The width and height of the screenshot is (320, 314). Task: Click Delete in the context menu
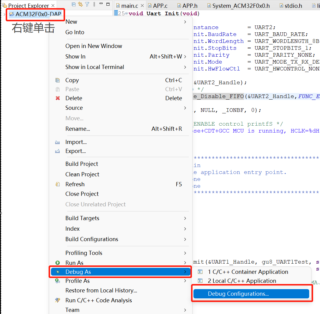pyautogui.click(x=74, y=98)
